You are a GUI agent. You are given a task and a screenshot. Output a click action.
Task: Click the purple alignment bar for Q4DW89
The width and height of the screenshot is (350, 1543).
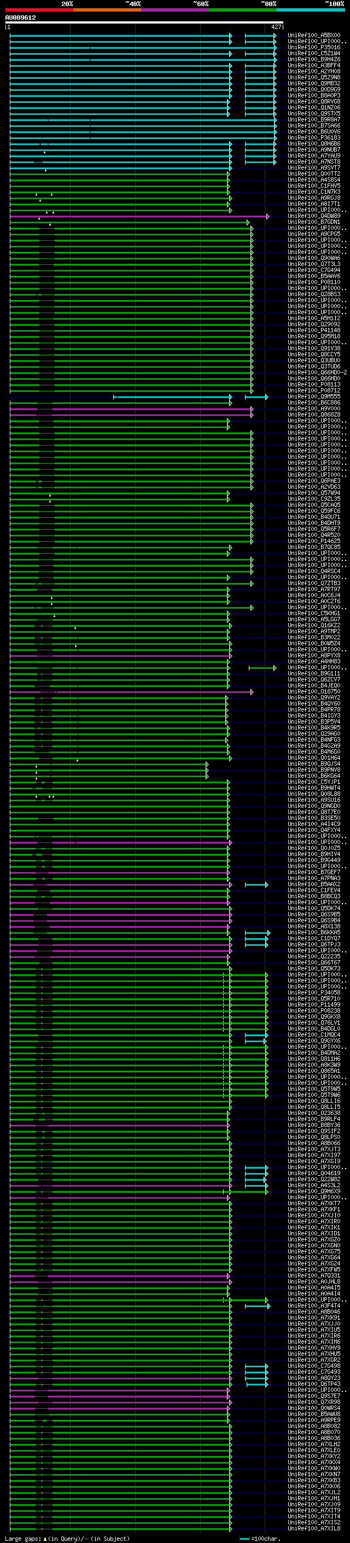[139, 216]
